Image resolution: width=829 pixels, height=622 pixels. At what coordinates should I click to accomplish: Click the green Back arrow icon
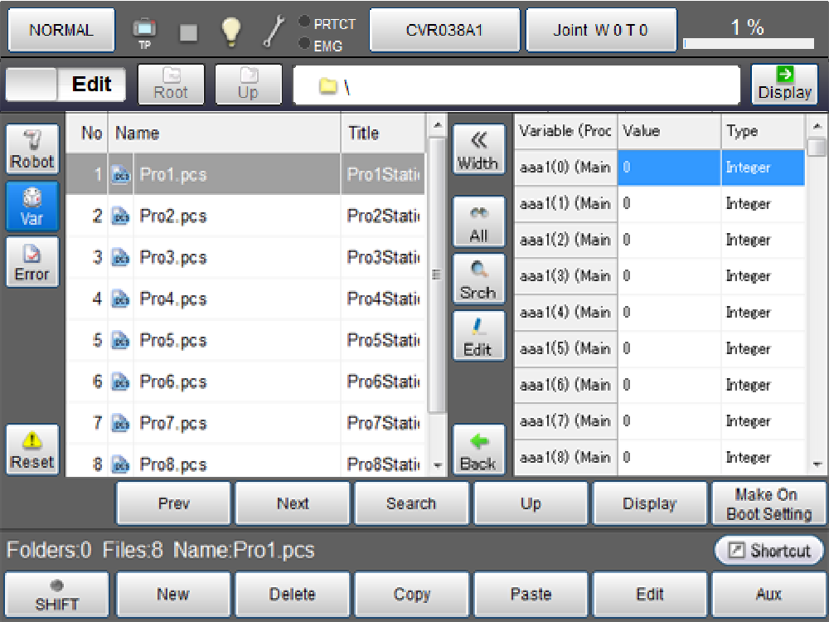point(478,452)
